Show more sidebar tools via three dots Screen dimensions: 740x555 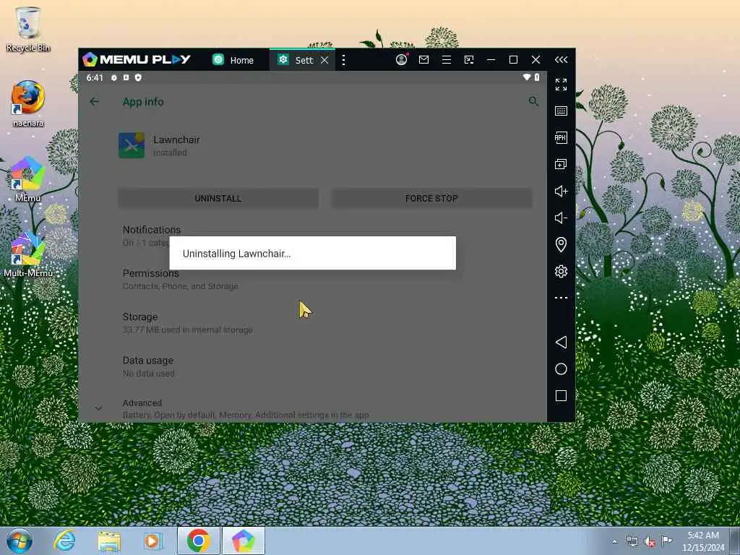561,298
